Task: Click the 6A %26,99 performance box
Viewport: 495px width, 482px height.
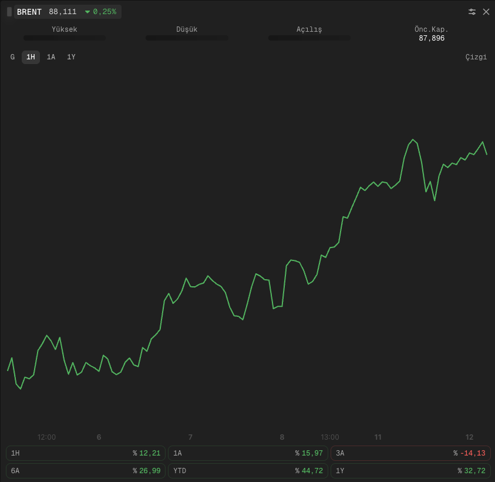Action: pos(86,471)
